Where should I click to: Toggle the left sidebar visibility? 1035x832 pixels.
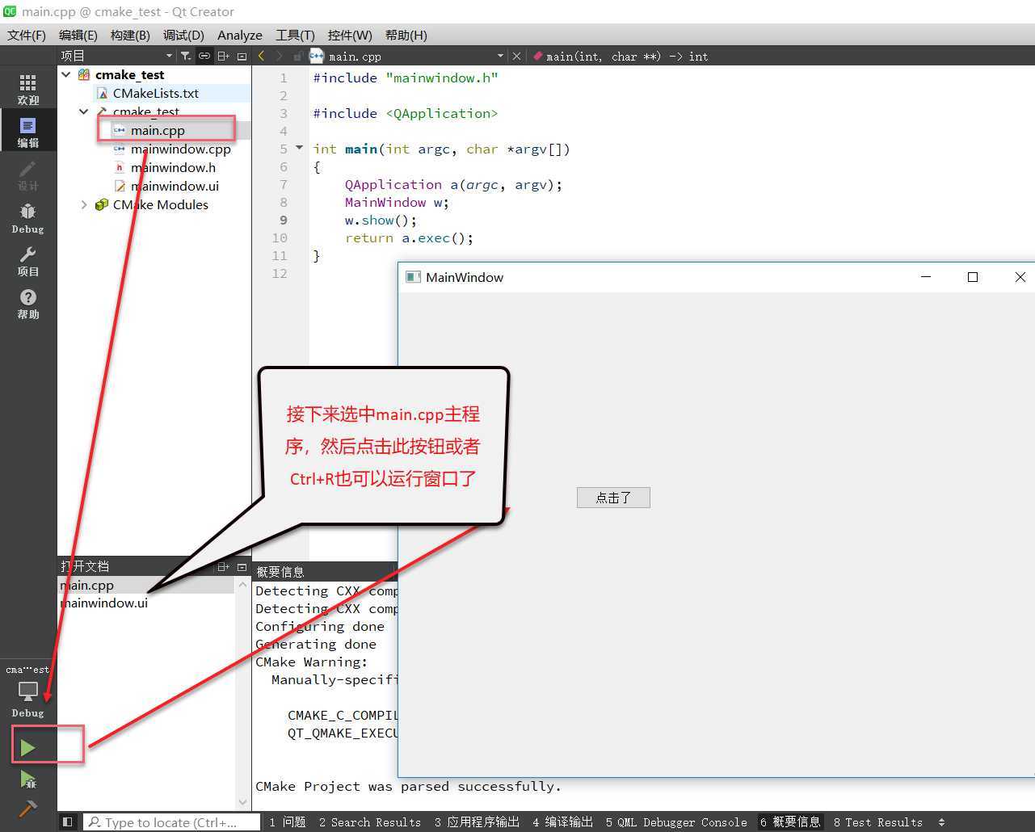(68, 821)
